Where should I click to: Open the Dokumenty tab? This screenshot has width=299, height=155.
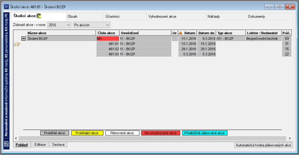pyautogui.click(x=269, y=16)
